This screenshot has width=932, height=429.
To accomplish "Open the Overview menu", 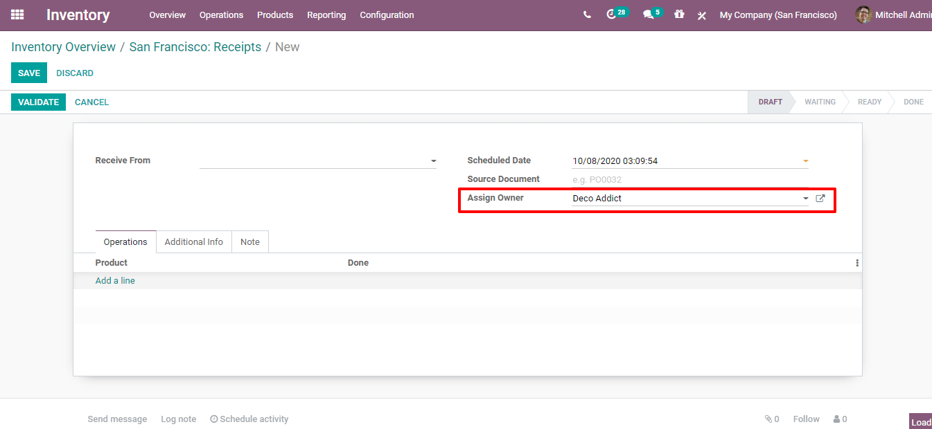I will (x=168, y=15).
